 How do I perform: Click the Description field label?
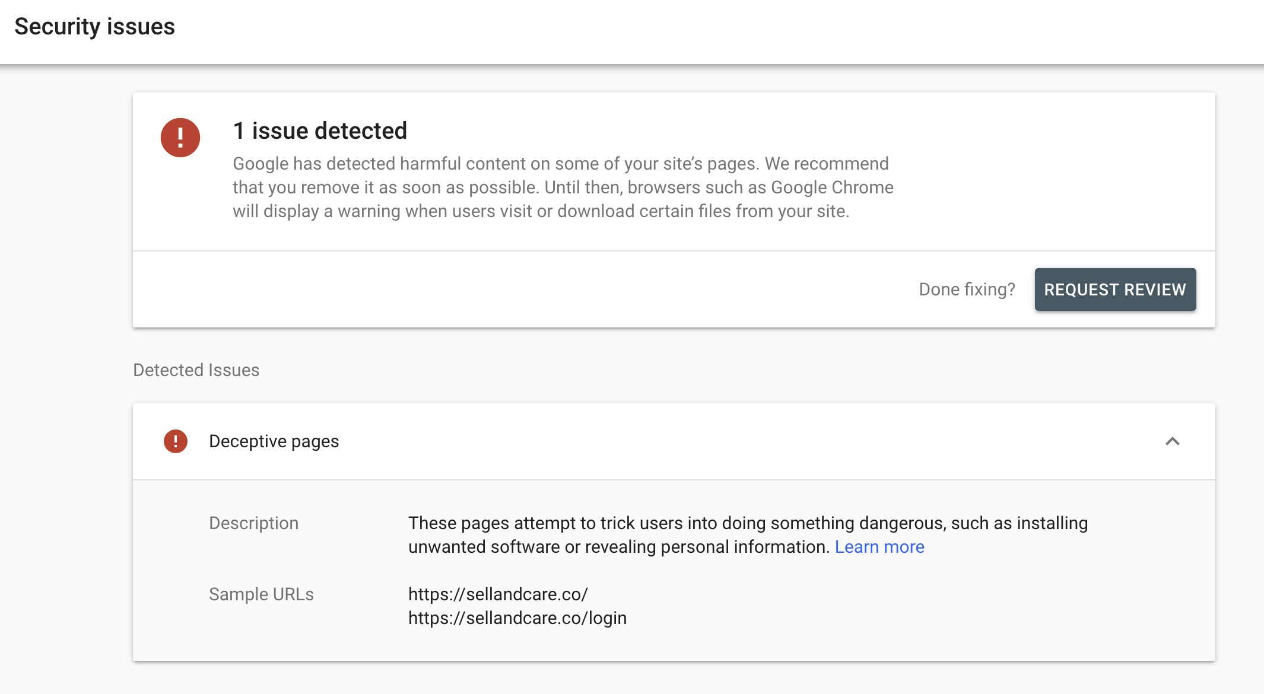coord(253,523)
